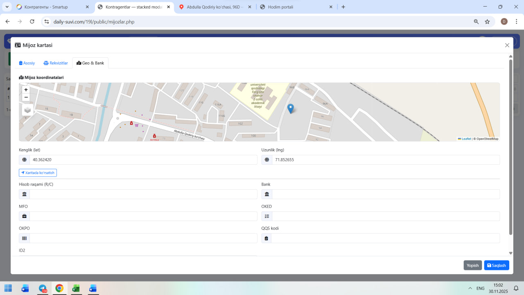Zoom in on the map

pos(26,90)
